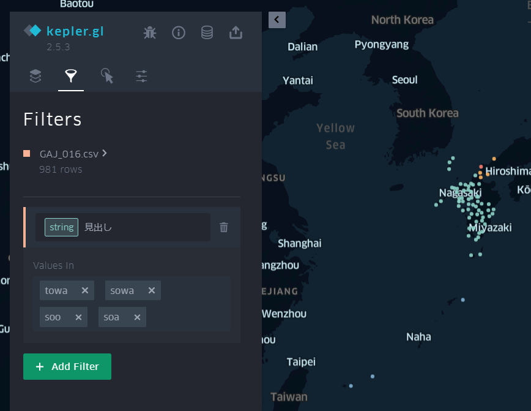Open the Base map settings tab

coord(141,76)
